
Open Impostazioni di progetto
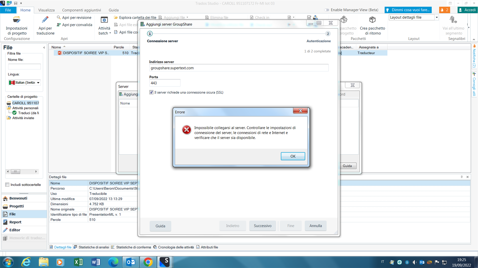pyautogui.click(x=16, y=26)
